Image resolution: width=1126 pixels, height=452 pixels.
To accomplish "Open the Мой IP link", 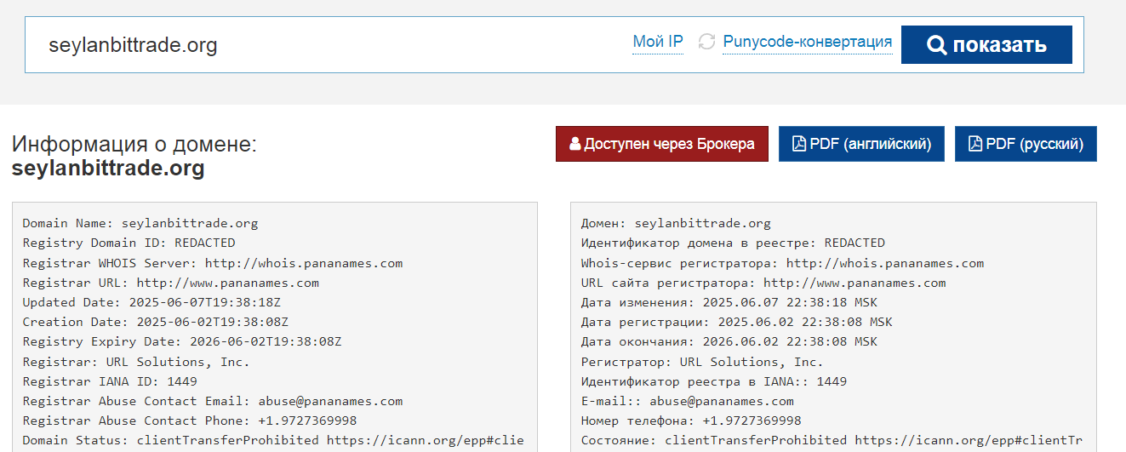I will (x=658, y=42).
